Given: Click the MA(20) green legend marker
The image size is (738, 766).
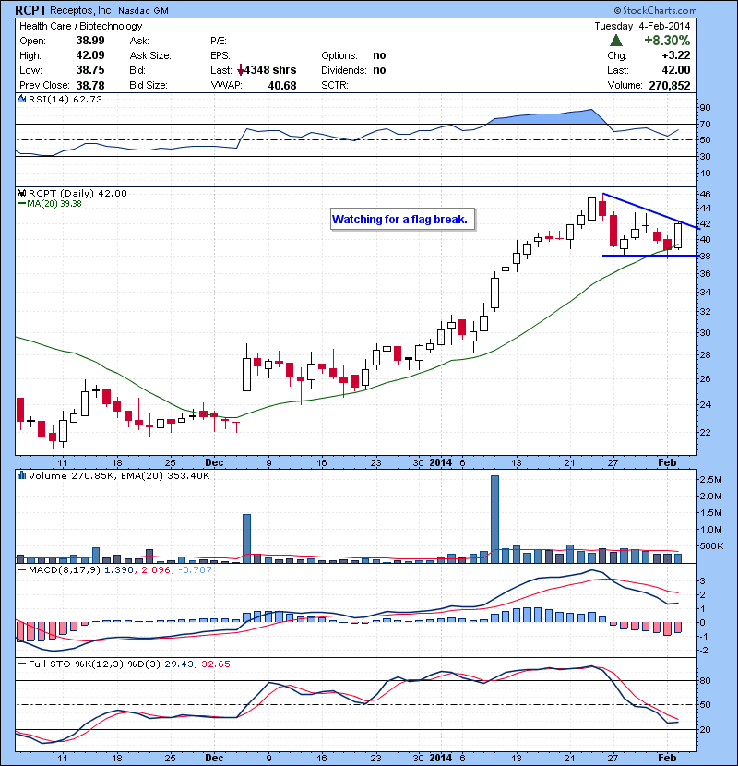Looking at the screenshot, I should click(21, 204).
